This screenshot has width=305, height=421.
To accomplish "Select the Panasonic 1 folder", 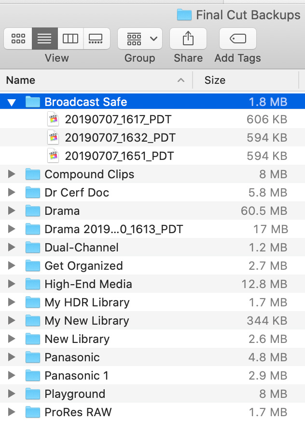I will point(152,376).
